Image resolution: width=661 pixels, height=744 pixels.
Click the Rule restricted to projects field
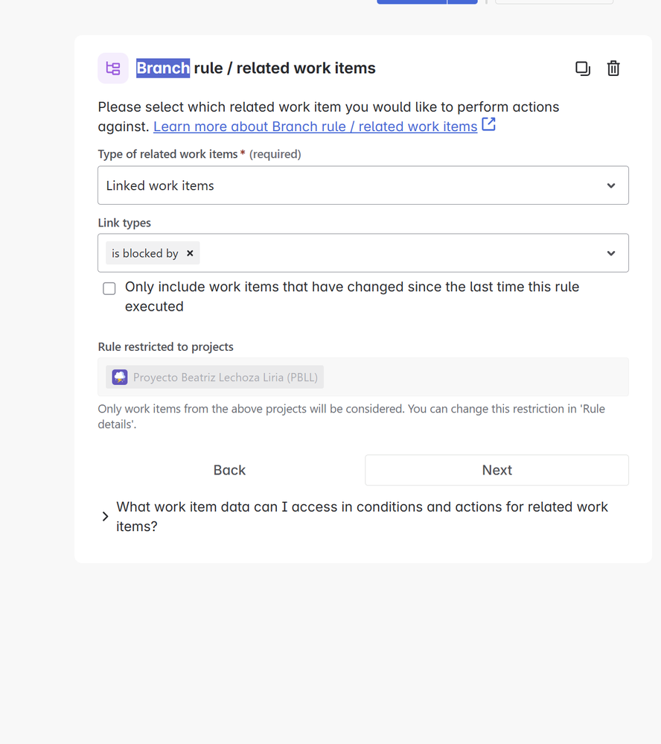click(363, 378)
